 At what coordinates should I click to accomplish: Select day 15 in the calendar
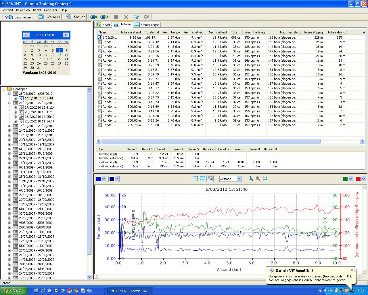pyautogui.click(x=25, y=59)
